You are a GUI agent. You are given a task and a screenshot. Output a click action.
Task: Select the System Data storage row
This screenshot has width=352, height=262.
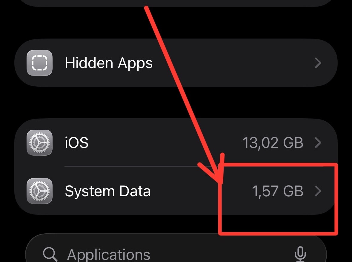point(149,191)
